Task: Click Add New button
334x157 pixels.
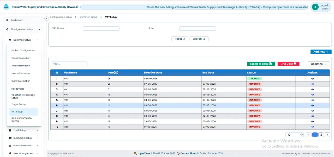Action: [x=321, y=52]
